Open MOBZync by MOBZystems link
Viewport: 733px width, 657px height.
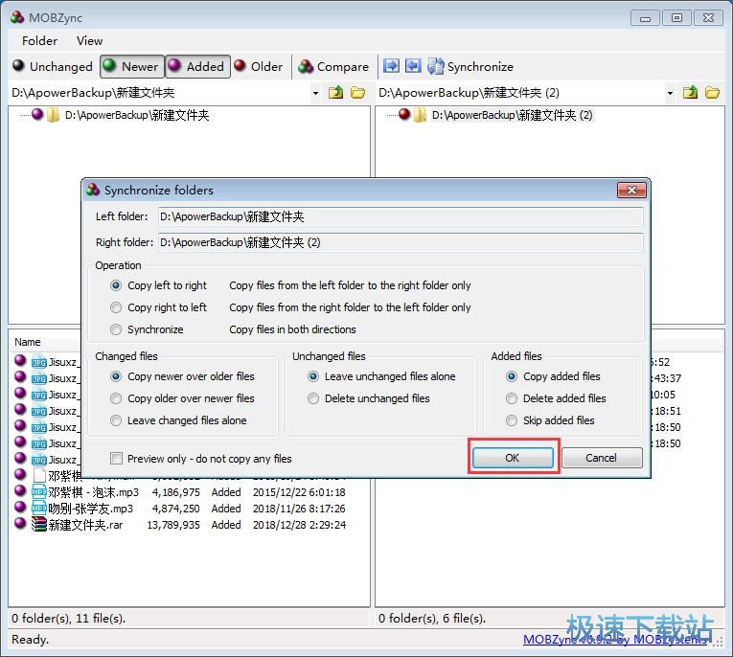[x=615, y=640]
